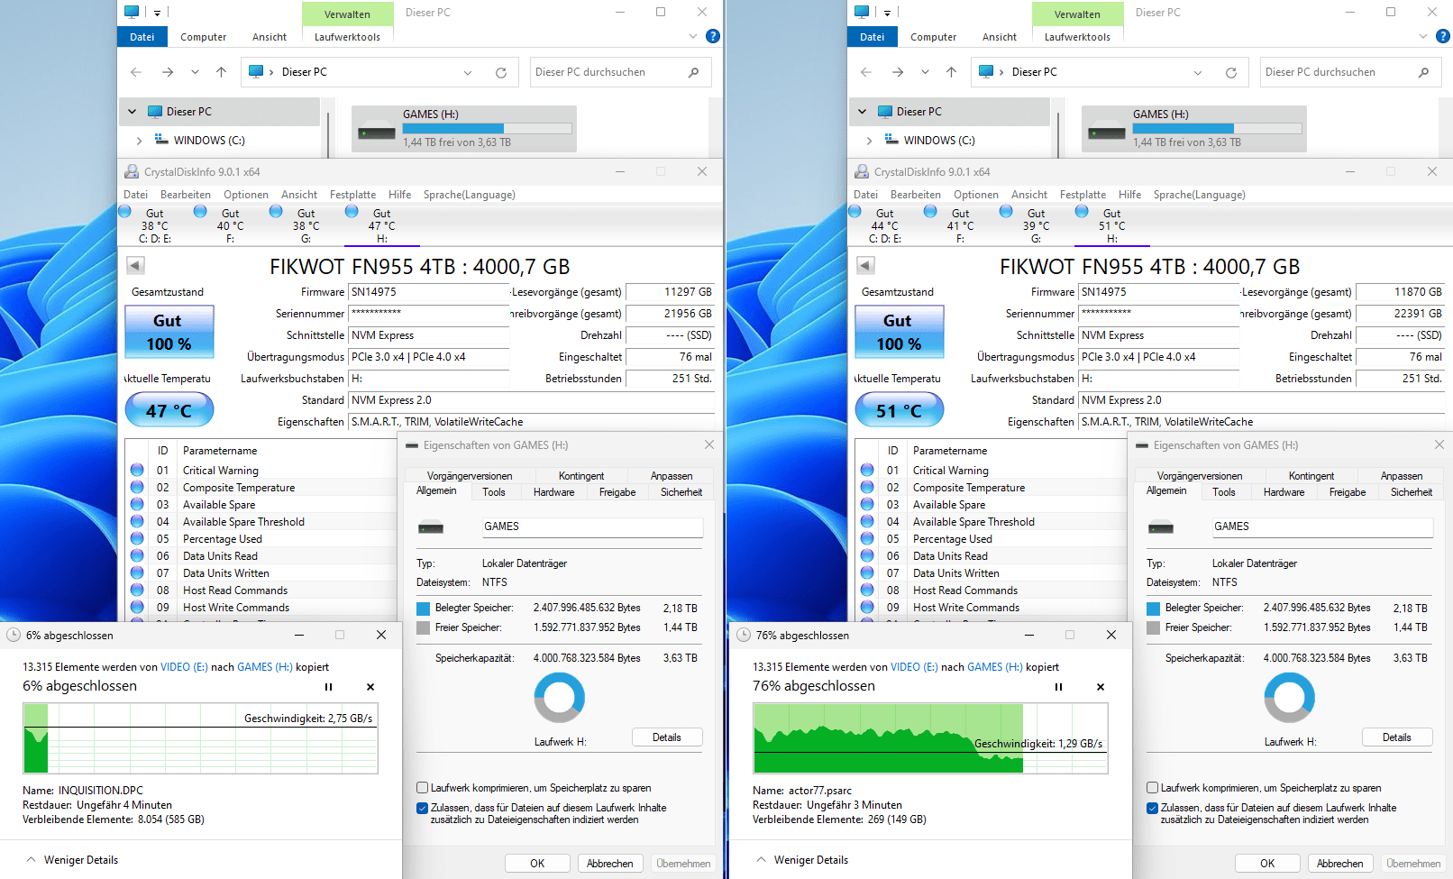Go forward in Explorer above 51 °C CrystalDiskInfo
The width and height of the screenshot is (1453, 879).
tap(898, 72)
